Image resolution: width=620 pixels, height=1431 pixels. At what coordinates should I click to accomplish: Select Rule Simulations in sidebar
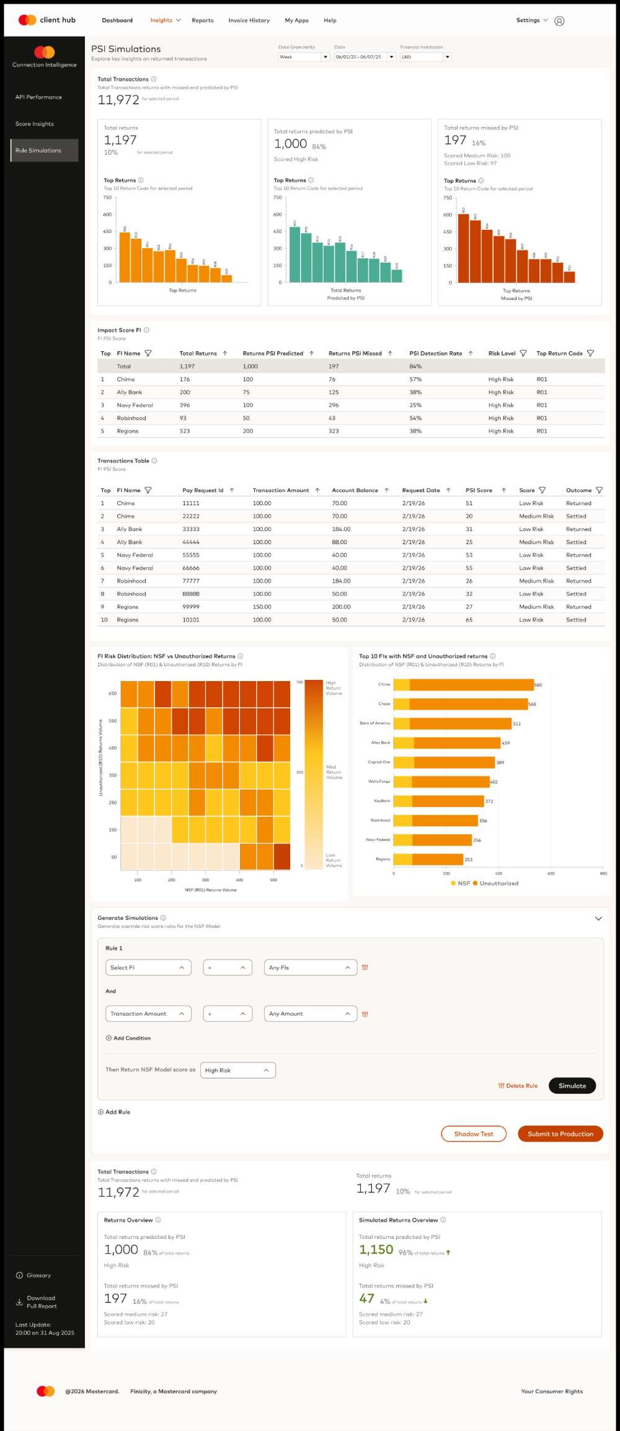click(x=45, y=151)
